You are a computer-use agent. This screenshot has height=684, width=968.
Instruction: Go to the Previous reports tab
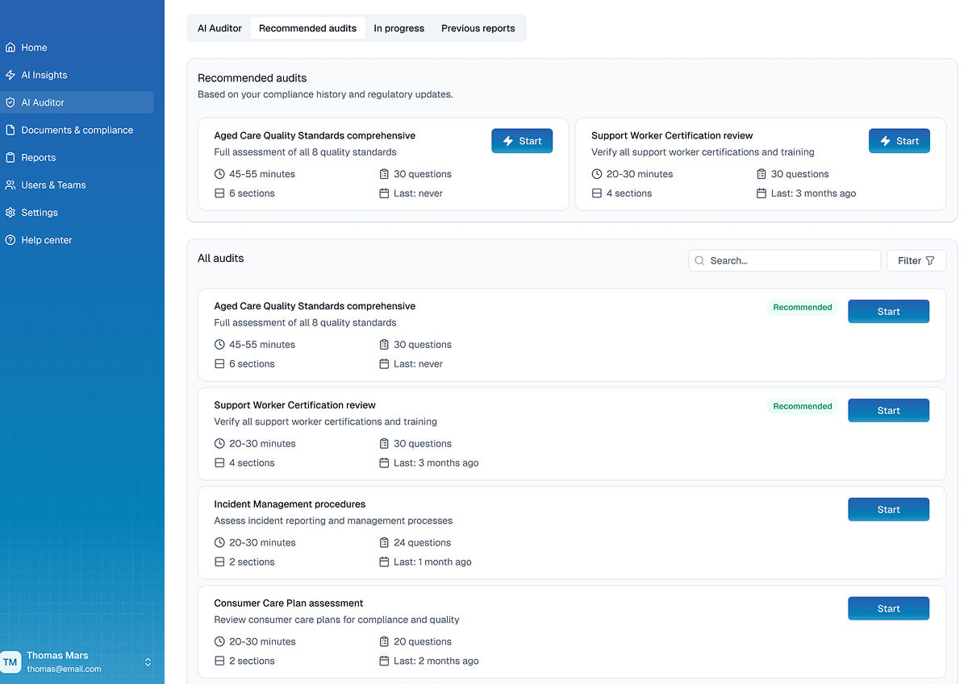tap(478, 28)
